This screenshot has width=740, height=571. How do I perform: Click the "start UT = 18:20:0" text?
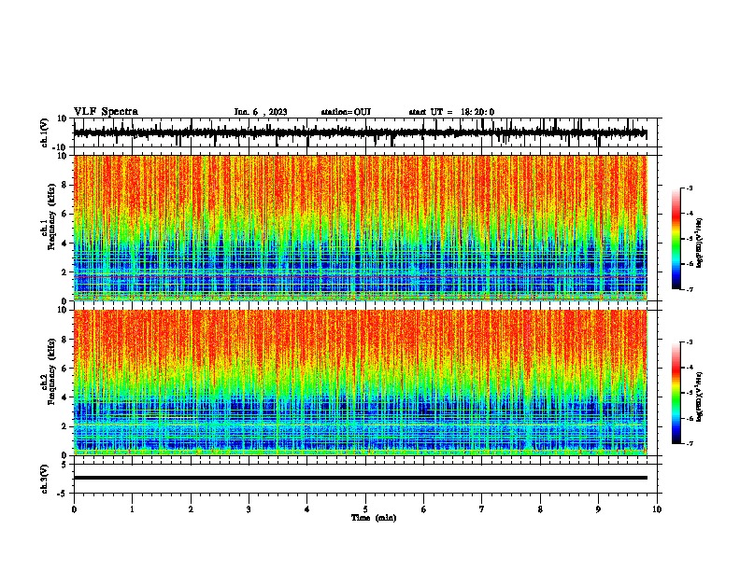pos(451,112)
